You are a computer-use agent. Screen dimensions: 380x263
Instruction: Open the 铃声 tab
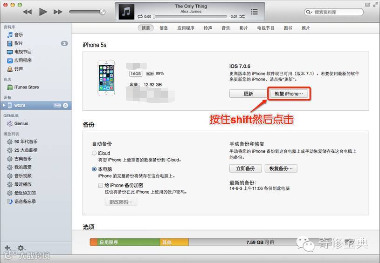click(208, 28)
